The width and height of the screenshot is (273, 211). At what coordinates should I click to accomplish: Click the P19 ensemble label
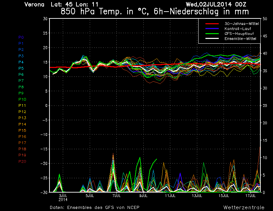point(22,155)
